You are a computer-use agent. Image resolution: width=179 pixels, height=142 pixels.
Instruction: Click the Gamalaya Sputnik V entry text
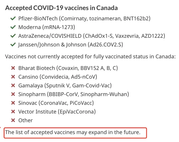tap(65, 86)
